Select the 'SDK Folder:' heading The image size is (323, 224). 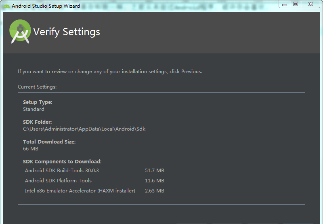pyautogui.click(x=38, y=122)
